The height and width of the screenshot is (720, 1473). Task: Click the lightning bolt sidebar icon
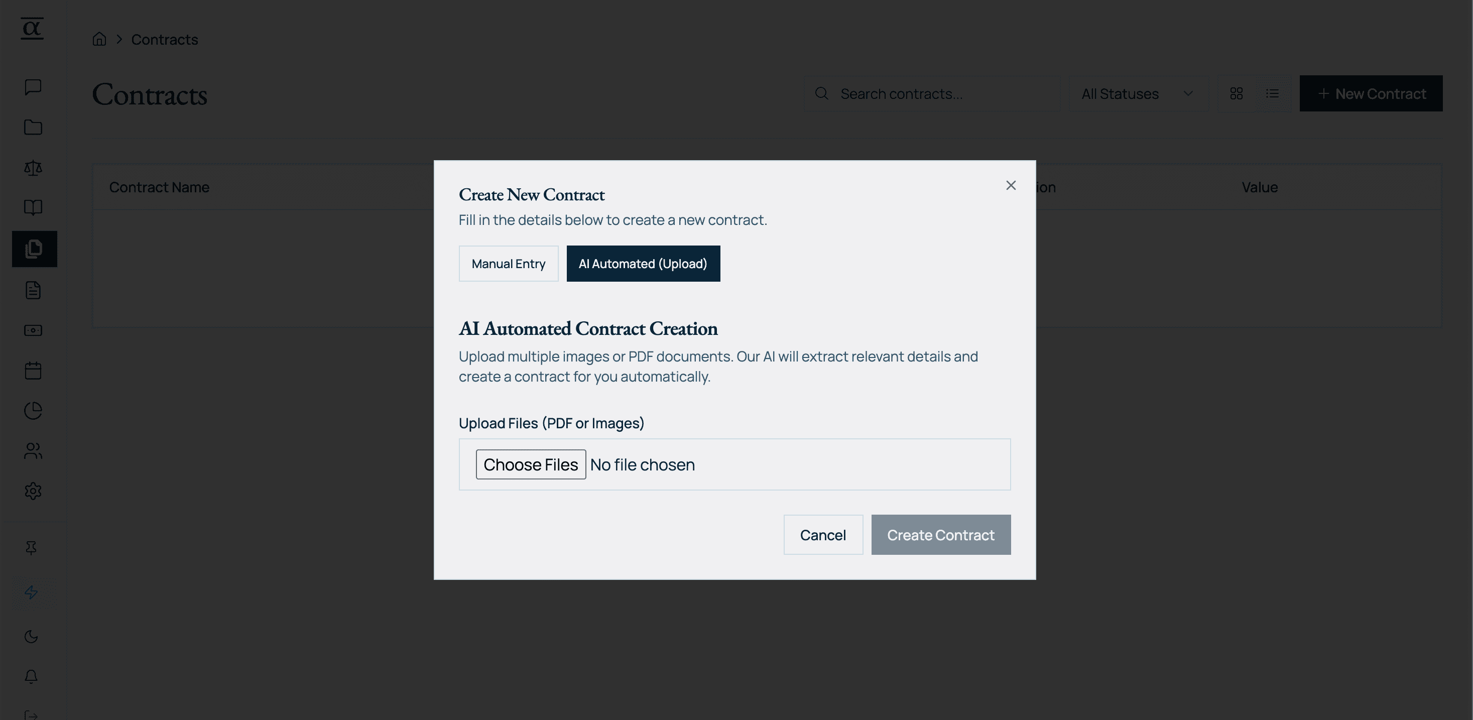[x=32, y=592]
